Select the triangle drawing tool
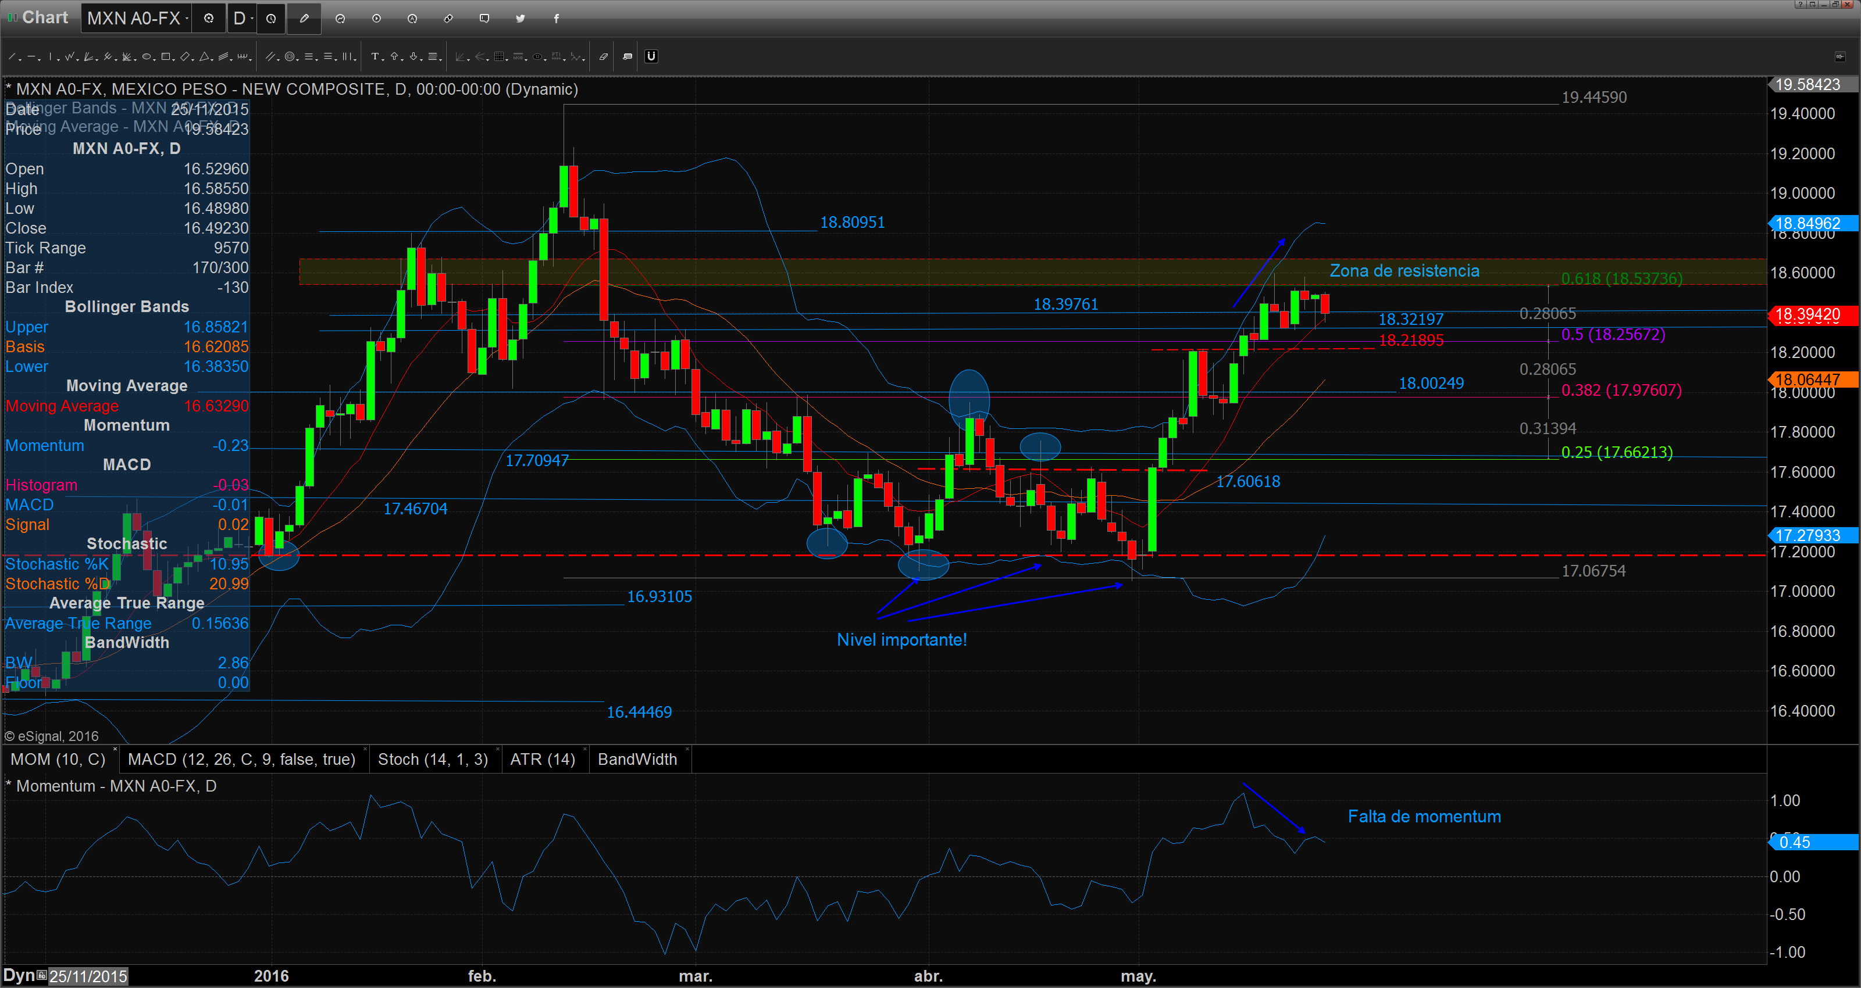The image size is (1861, 988). (205, 56)
